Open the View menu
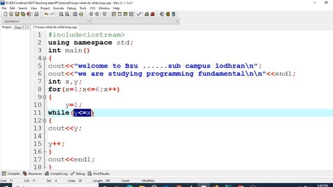The height and width of the screenshot is (187, 333). pyautogui.click(x=34, y=8)
